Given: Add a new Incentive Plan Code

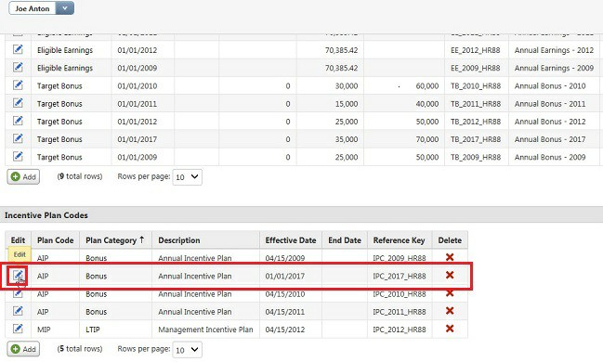Looking at the screenshot, I should click(23, 349).
